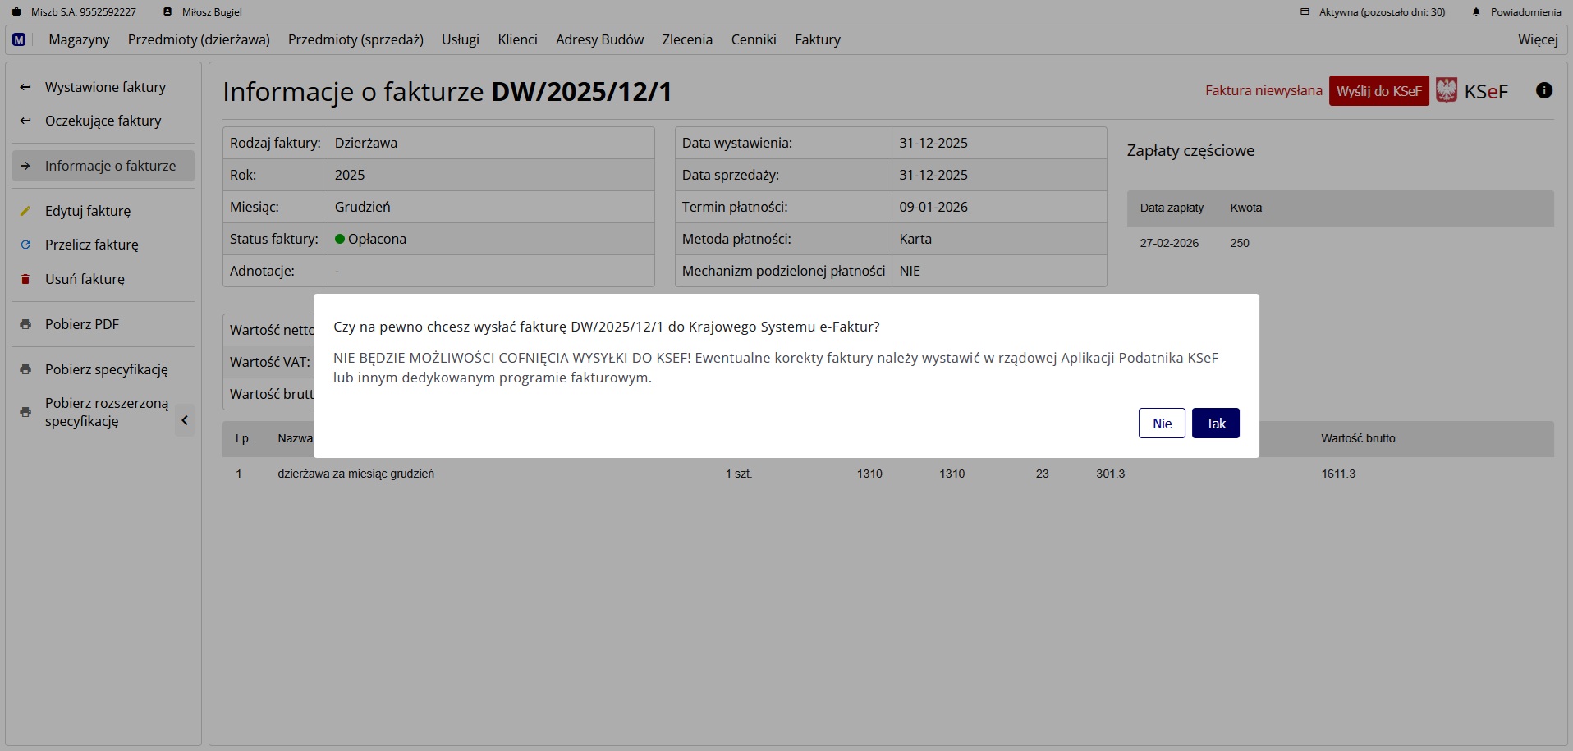Click the user name Miłosz Bugiel
This screenshot has width=1573, height=751.
(211, 12)
